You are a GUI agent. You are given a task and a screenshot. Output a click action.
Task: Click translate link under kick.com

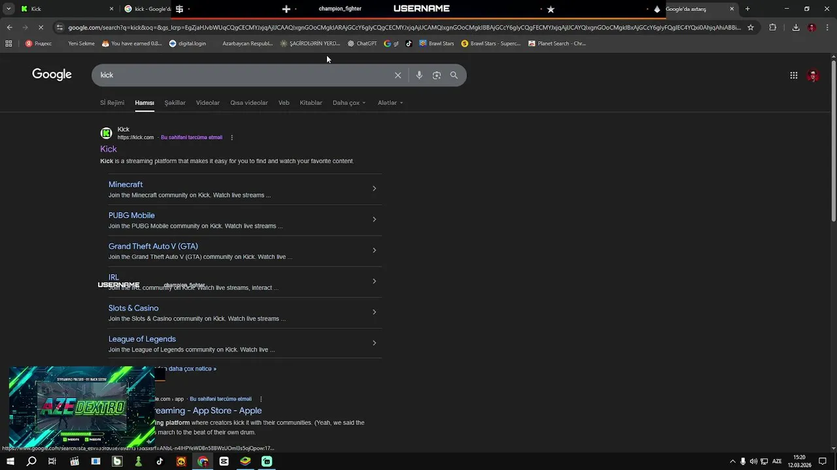coord(192,138)
